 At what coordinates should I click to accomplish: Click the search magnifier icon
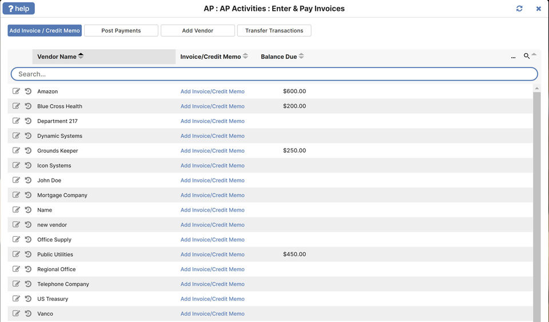pyautogui.click(x=527, y=56)
